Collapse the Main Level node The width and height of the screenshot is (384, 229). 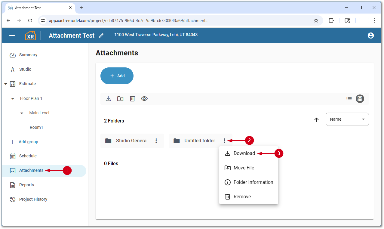coord(22,113)
